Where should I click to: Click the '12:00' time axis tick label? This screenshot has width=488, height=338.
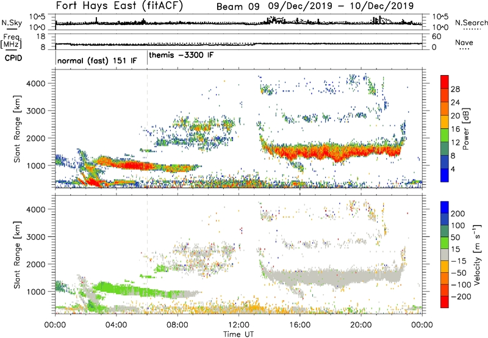(239, 325)
